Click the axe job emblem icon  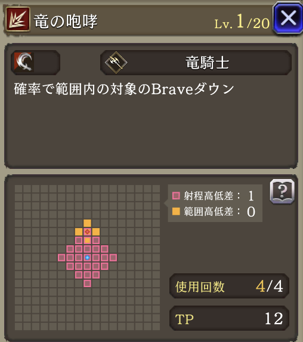pyautogui.click(x=116, y=63)
